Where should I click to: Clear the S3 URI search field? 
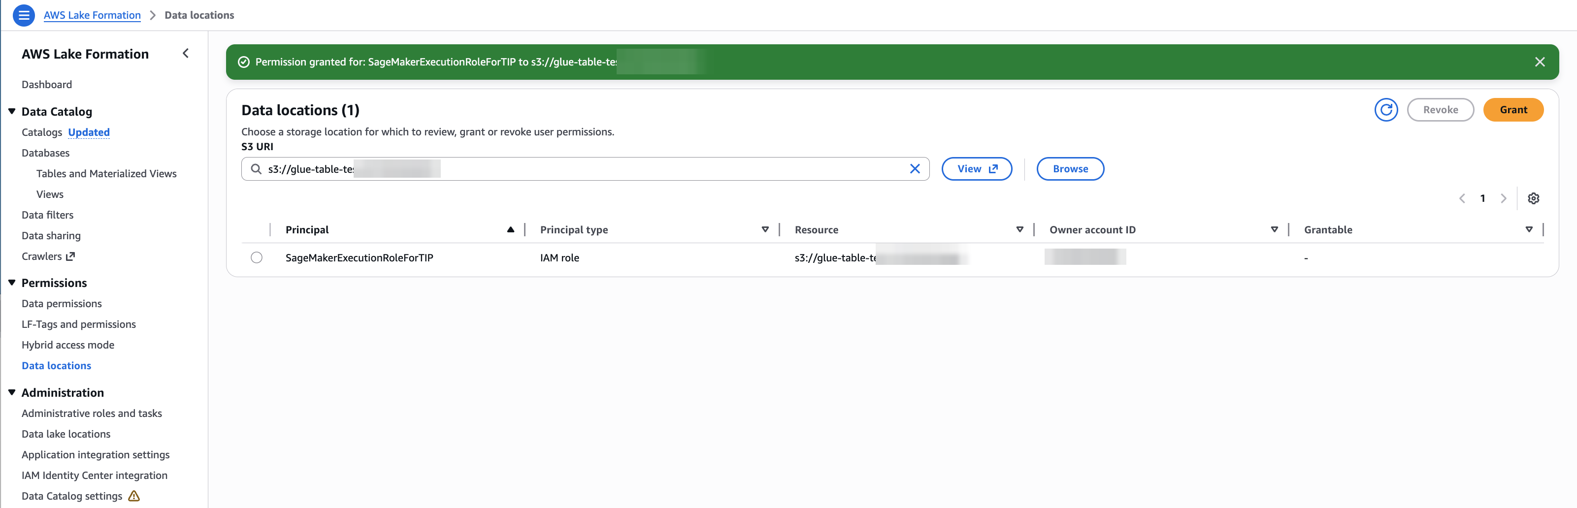point(915,169)
